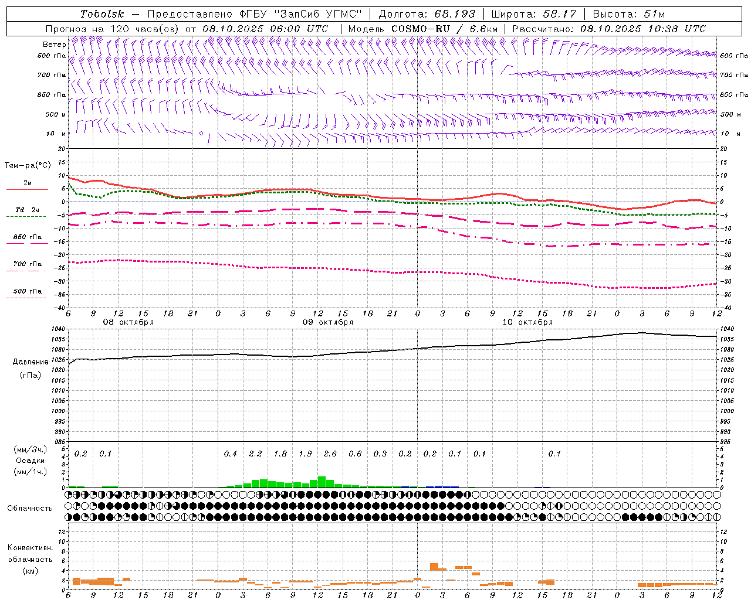Click the "2.6" precipitation value
Image resolution: width=751 pixels, height=600 pixels.
click(x=330, y=454)
